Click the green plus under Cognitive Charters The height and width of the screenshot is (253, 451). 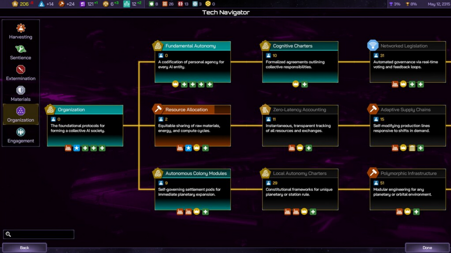pos(304,84)
